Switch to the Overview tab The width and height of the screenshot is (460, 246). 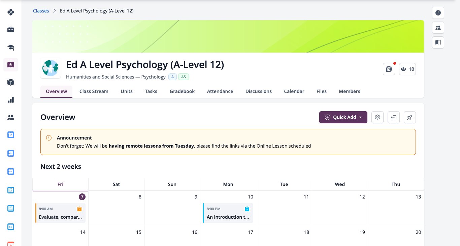57,91
